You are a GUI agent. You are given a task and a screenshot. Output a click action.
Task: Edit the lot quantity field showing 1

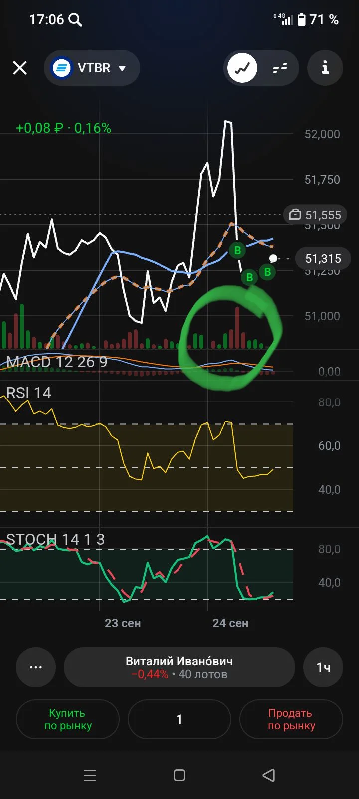point(179,719)
